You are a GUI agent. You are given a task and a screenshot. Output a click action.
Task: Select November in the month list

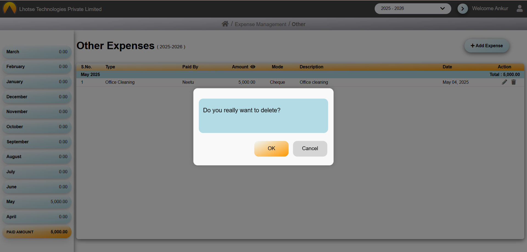point(37,111)
